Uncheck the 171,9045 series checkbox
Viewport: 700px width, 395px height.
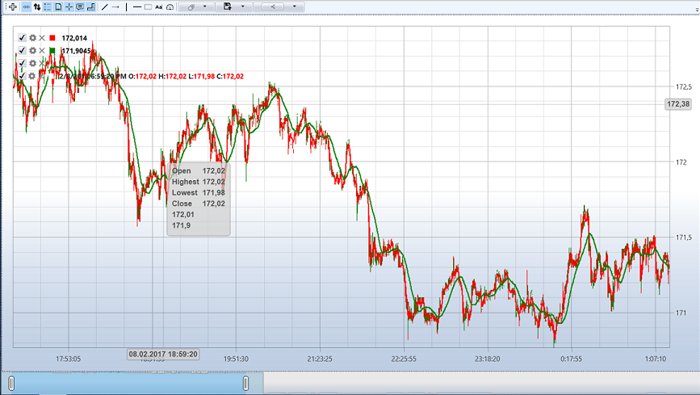(22, 51)
